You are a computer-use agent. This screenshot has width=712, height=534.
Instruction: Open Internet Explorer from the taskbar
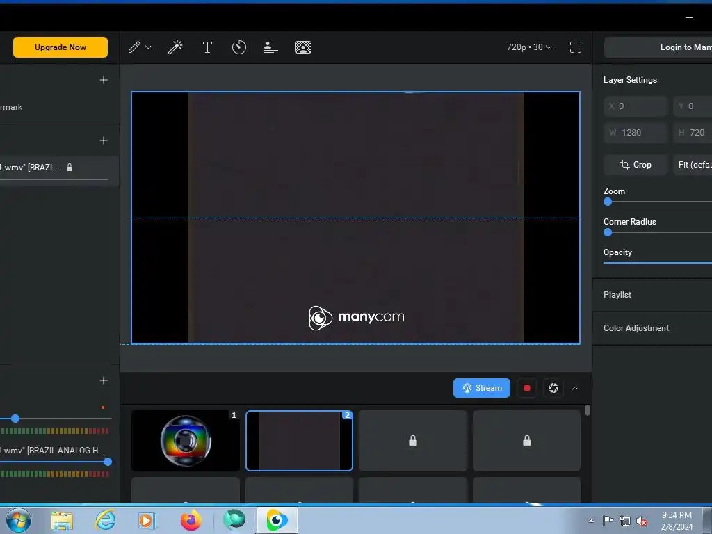(x=106, y=520)
